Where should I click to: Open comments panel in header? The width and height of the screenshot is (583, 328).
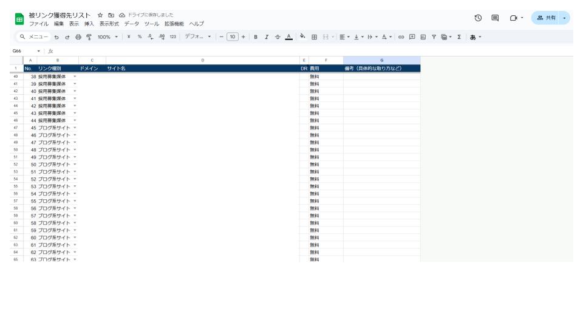click(495, 18)
